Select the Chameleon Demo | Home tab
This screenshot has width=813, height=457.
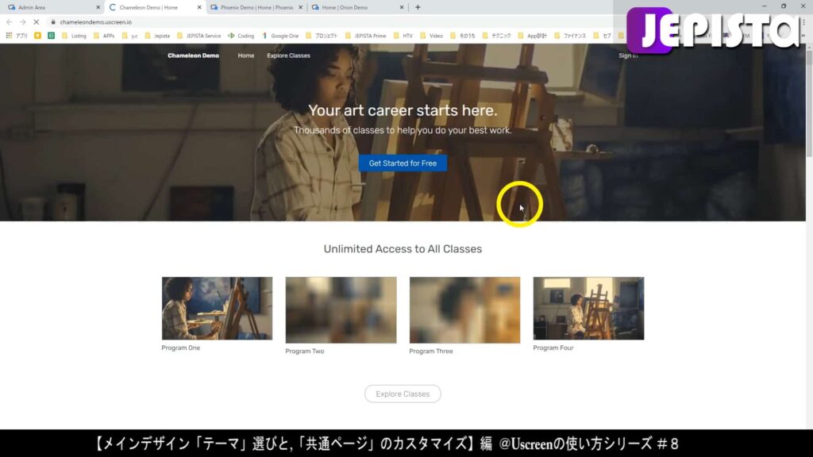[155, 7]
